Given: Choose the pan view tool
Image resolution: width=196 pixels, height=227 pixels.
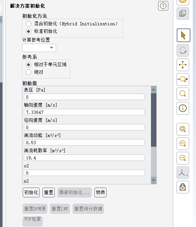Looking at the screenshot, I should [x=183, y=65].
